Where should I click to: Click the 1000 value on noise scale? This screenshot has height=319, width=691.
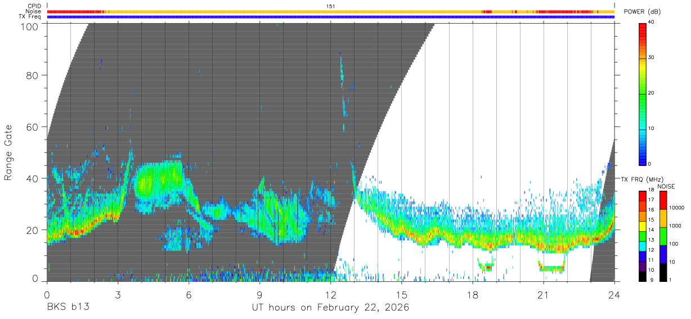676,226
